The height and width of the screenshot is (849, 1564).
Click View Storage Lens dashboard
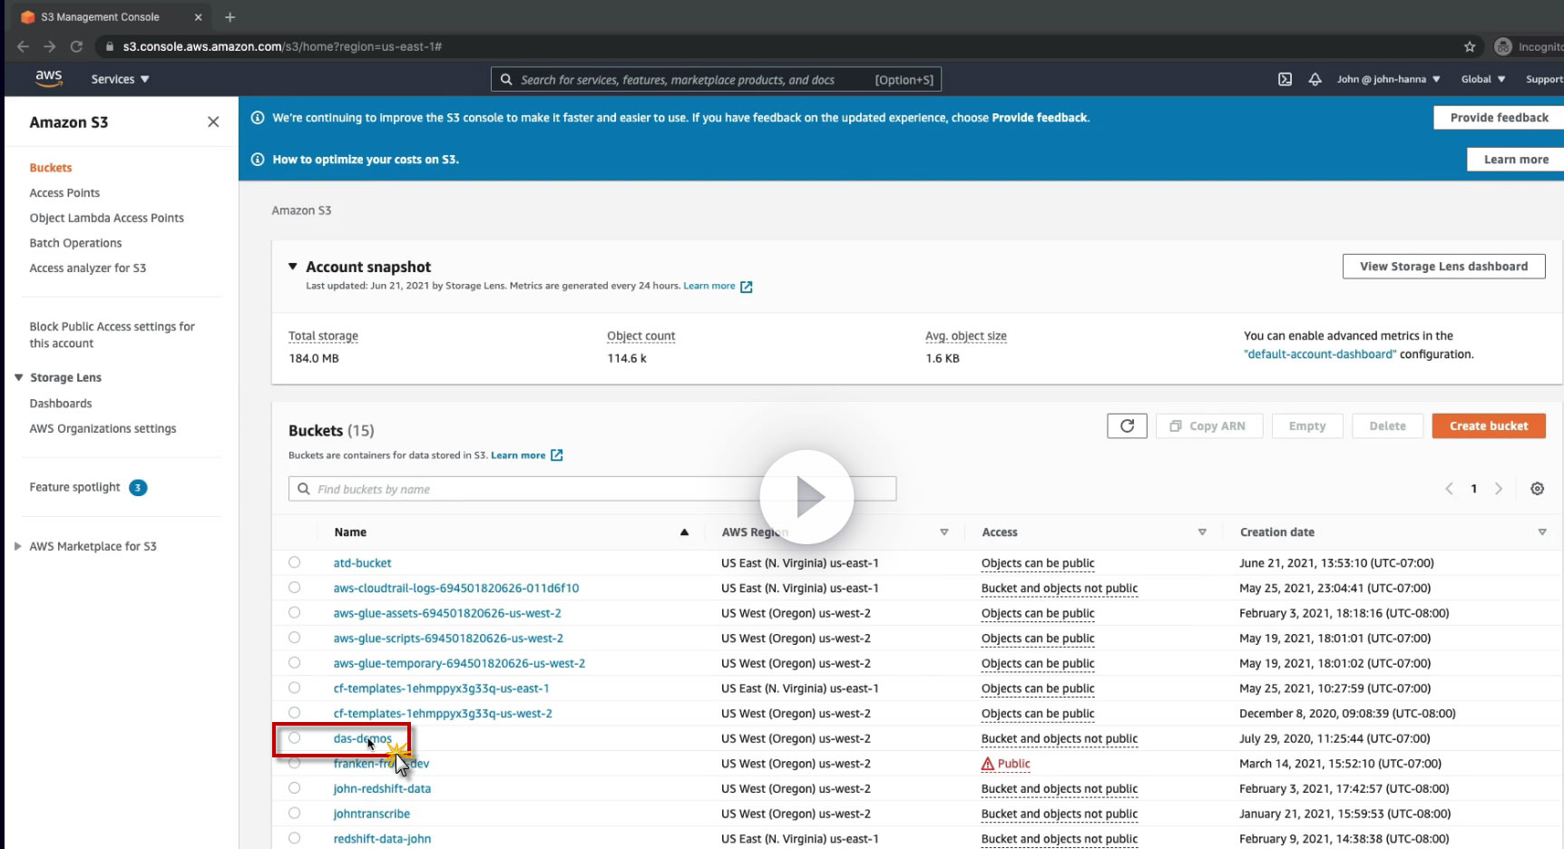[x=1443, y=267]
